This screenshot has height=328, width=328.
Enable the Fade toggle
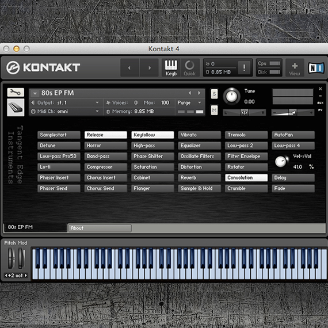(293, 188)
